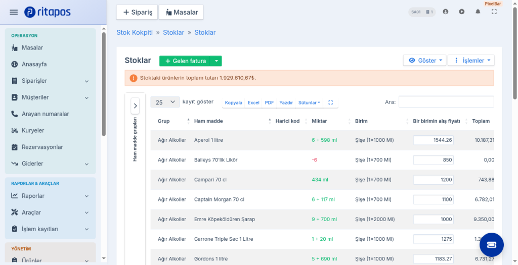Edit Emre Köpeköldüren Şarap price field
Screen dimensions: 518x265
coord(434,219)
